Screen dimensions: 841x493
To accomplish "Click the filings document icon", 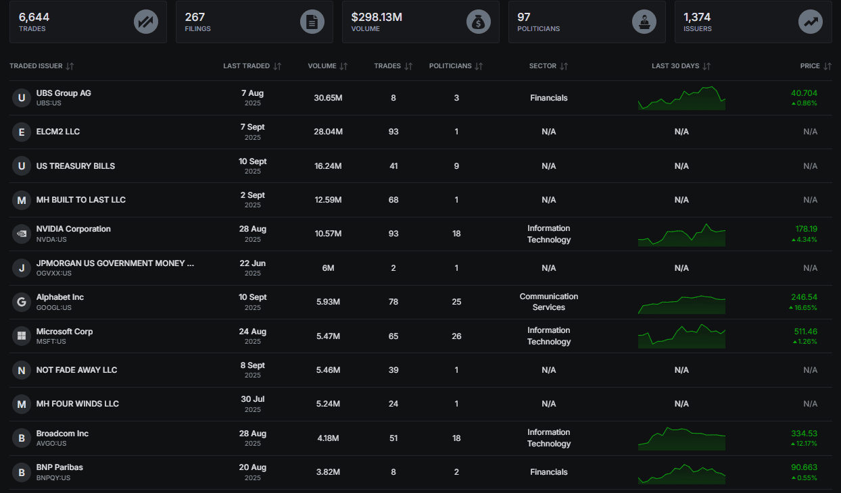I will (x=312, y=22).
